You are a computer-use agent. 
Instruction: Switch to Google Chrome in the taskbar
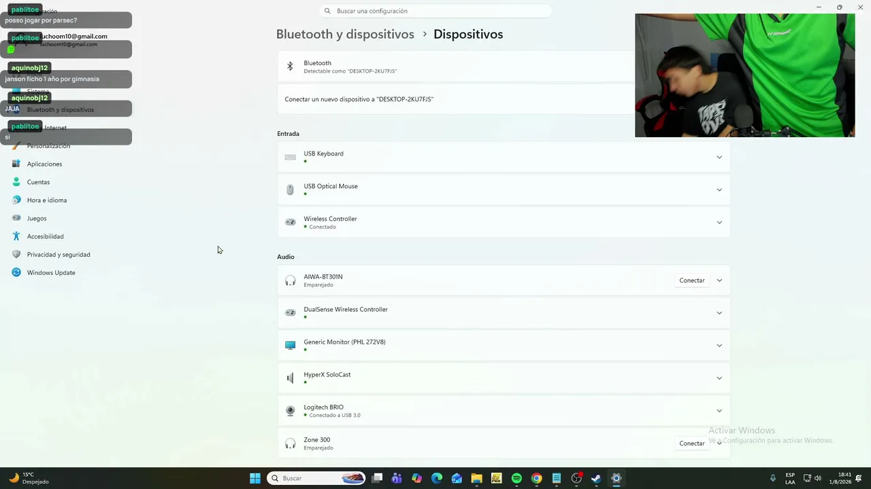point(536,478)
